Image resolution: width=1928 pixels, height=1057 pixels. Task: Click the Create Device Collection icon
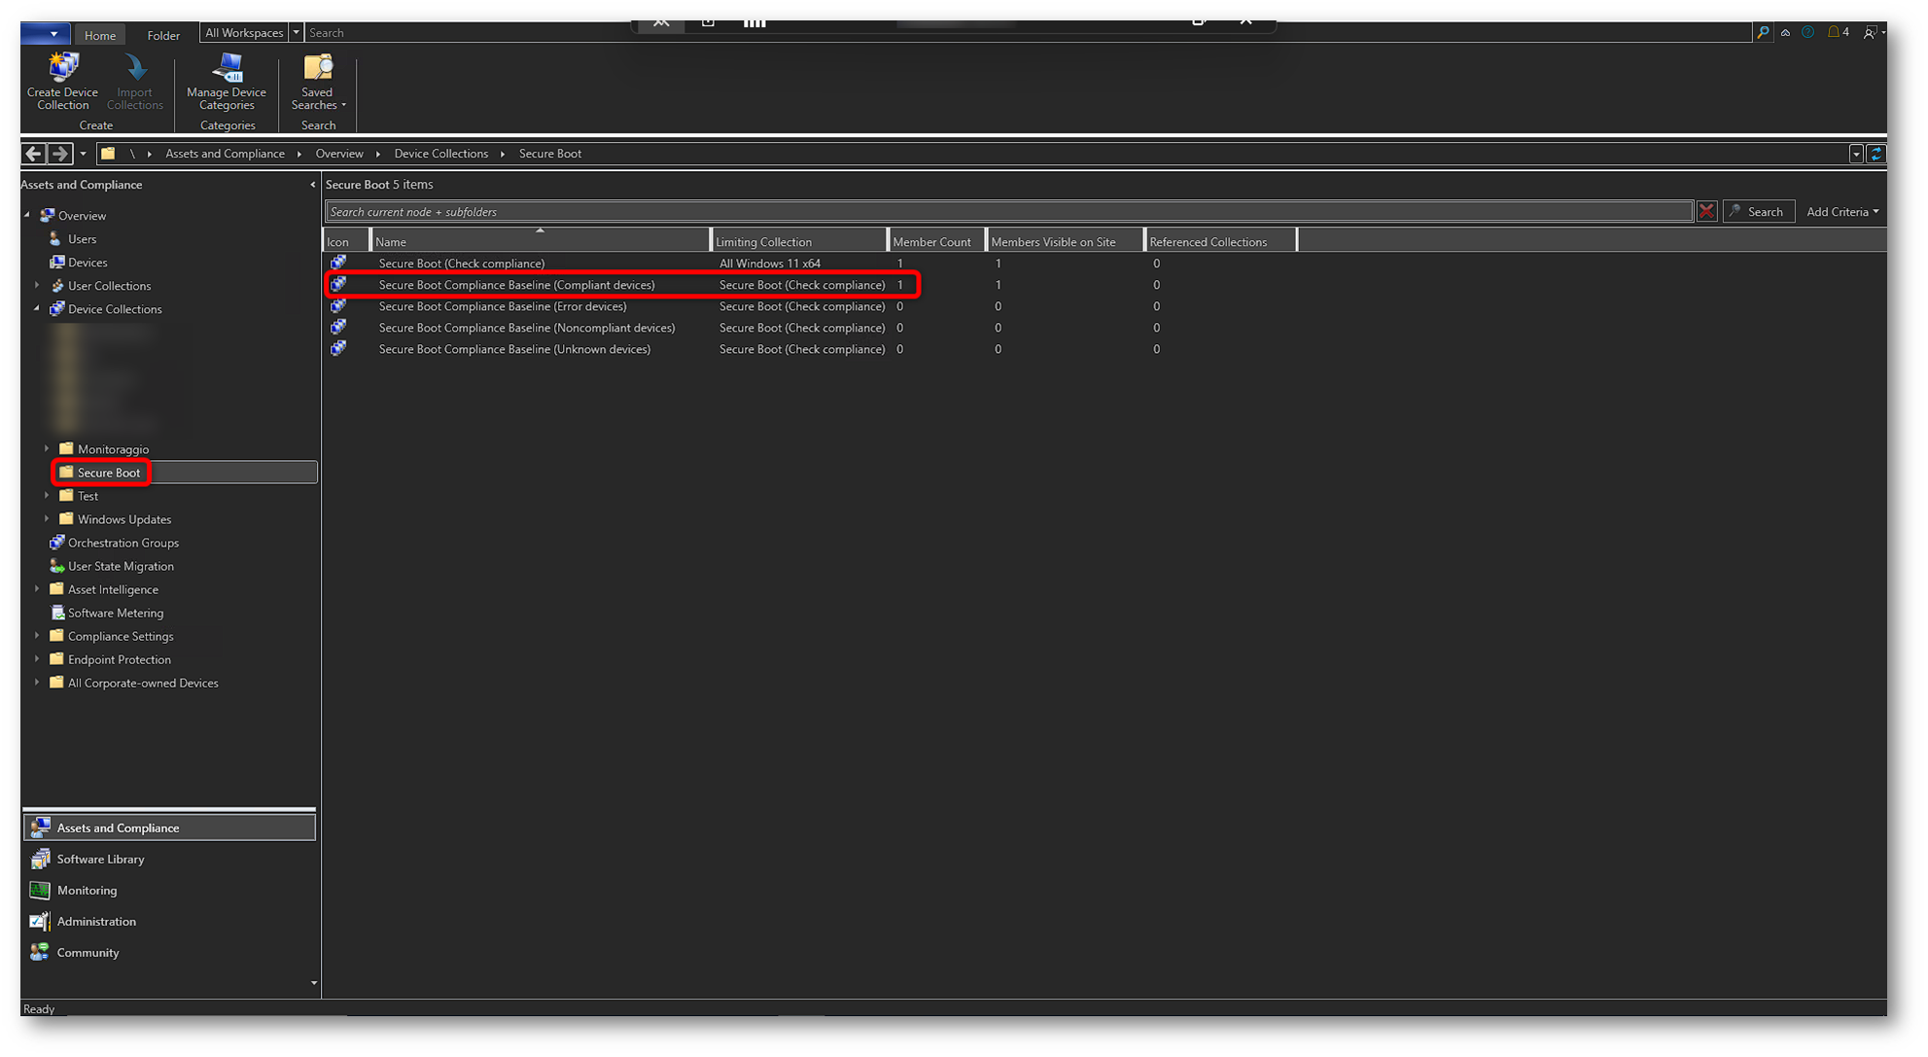click(63, 68)
